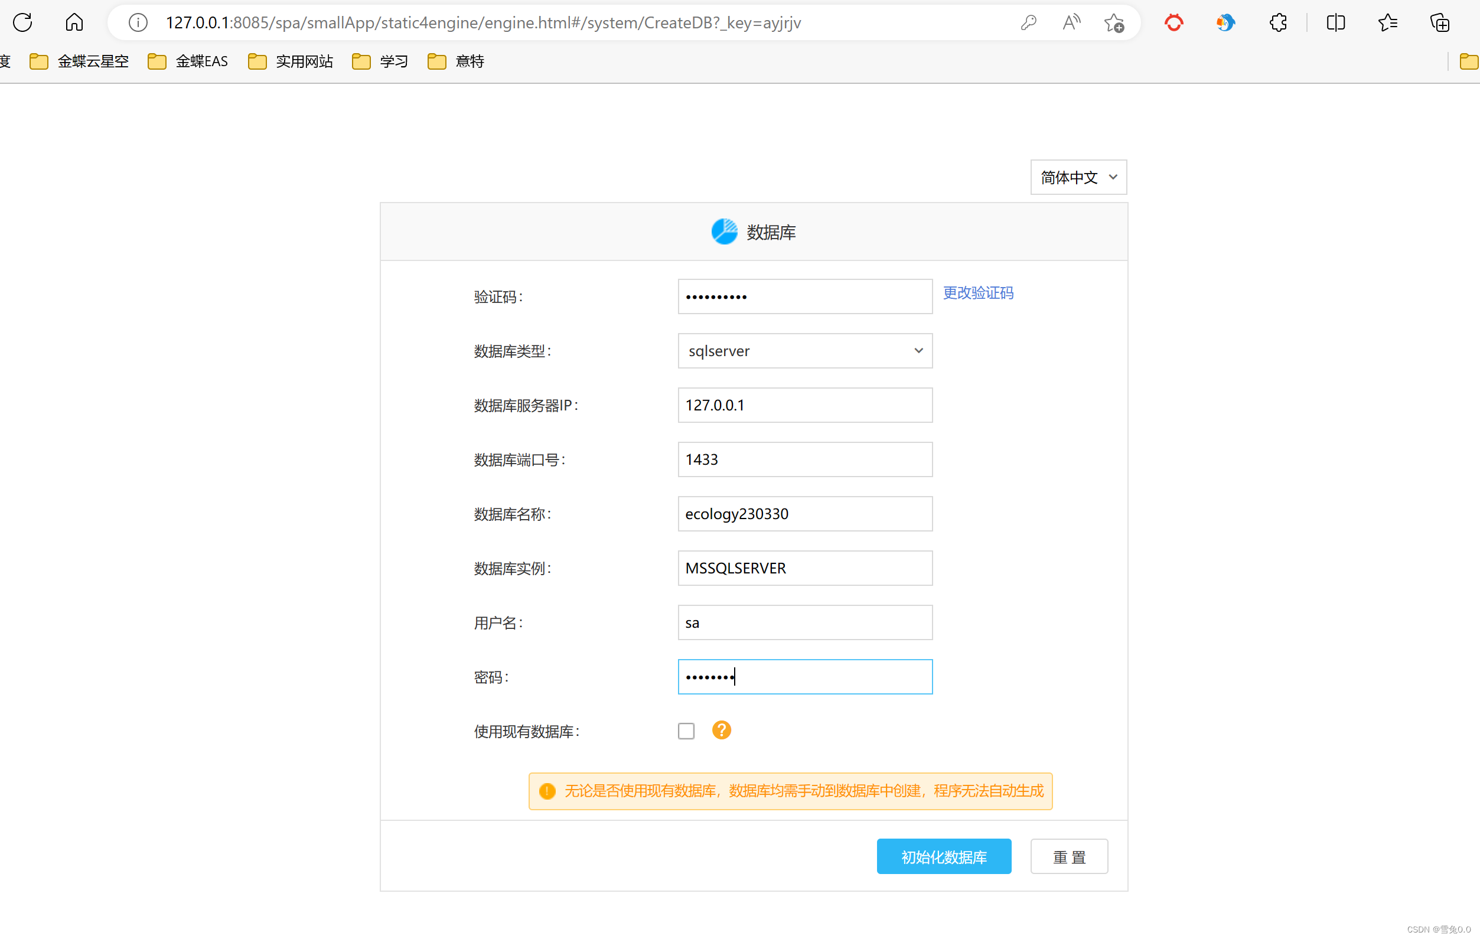Click the 重置 button
The width and height of the screenshot is (1480, 939).
[x=1069, y=856]
